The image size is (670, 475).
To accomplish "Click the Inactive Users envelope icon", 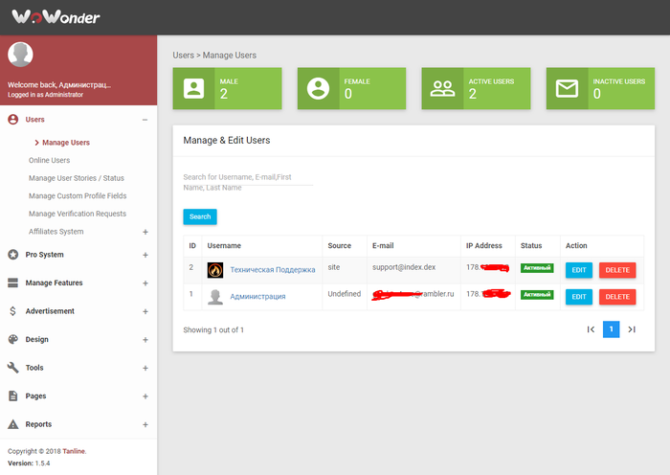I will tap(567, 88).
